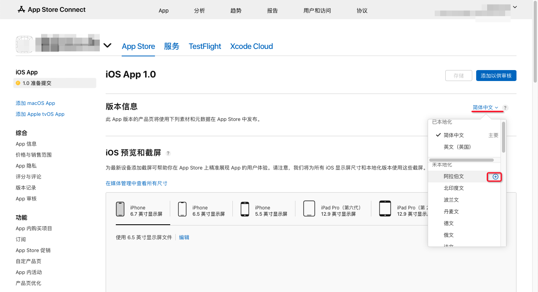This screenshot has width=538, height=292.
Task: Open 评分与评论 in sidebar
Action: coord(29,177)
